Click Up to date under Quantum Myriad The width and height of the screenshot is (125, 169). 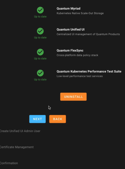(40, 17)
